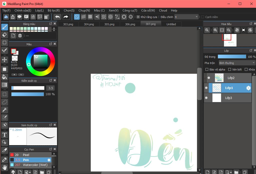Open settings gear on Lớp1 layer
This screenshot has width=256, height=174.
[x=248, y=88]
